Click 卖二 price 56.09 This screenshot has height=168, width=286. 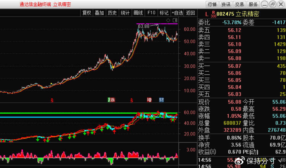tap(234, 51)
